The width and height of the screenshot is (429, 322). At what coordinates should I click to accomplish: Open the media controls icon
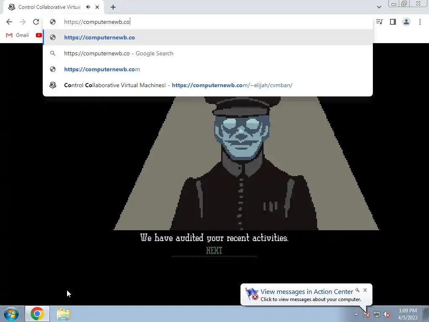379,22
